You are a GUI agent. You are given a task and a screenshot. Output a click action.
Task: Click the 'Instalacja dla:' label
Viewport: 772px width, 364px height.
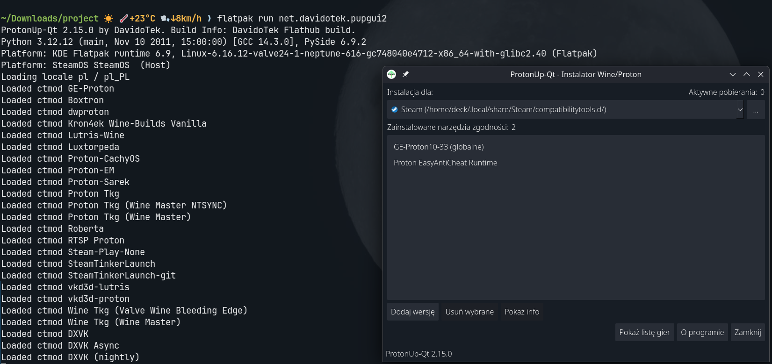tap(410, 93)
